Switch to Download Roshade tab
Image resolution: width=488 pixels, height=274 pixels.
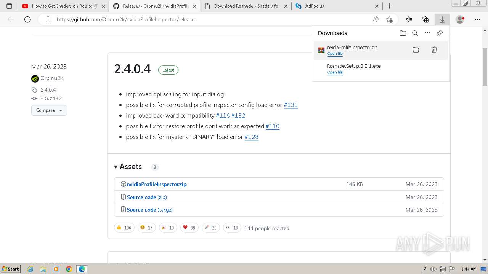tap(246, 6)
